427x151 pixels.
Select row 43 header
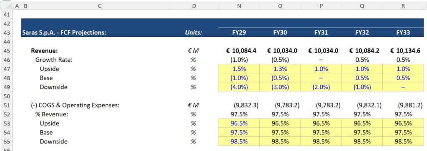7,33
